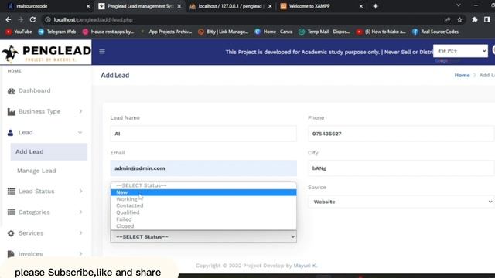Click the Phone input field
This screenshot has width=495, height=278.
click(x=401, y=134)
